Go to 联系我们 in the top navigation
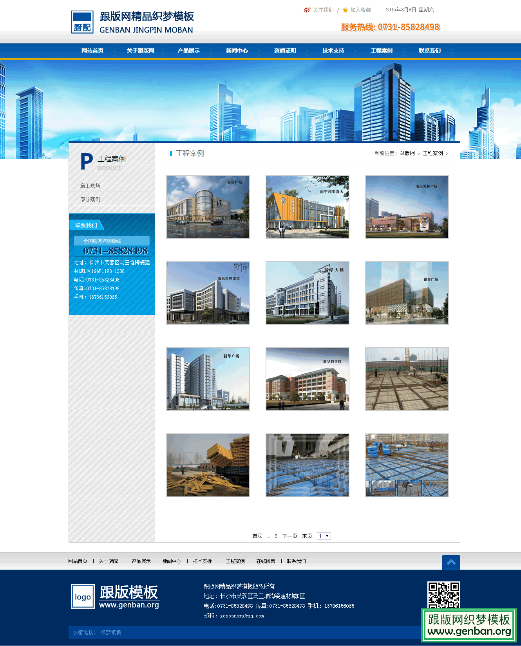This screenshot has height=646, width=521. coord(429,51)
